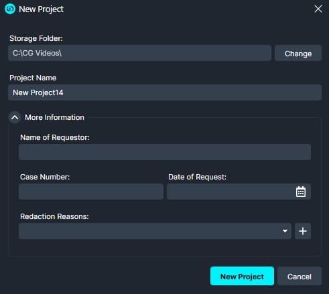
Task: Collapse the More Information section
Action: [x=15, y=117]
